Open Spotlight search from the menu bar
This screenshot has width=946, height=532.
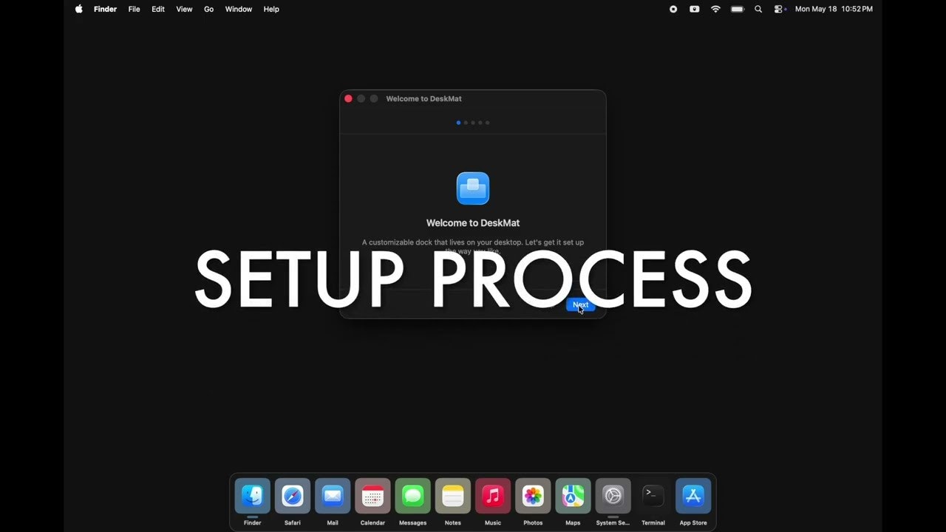[758, 9]
